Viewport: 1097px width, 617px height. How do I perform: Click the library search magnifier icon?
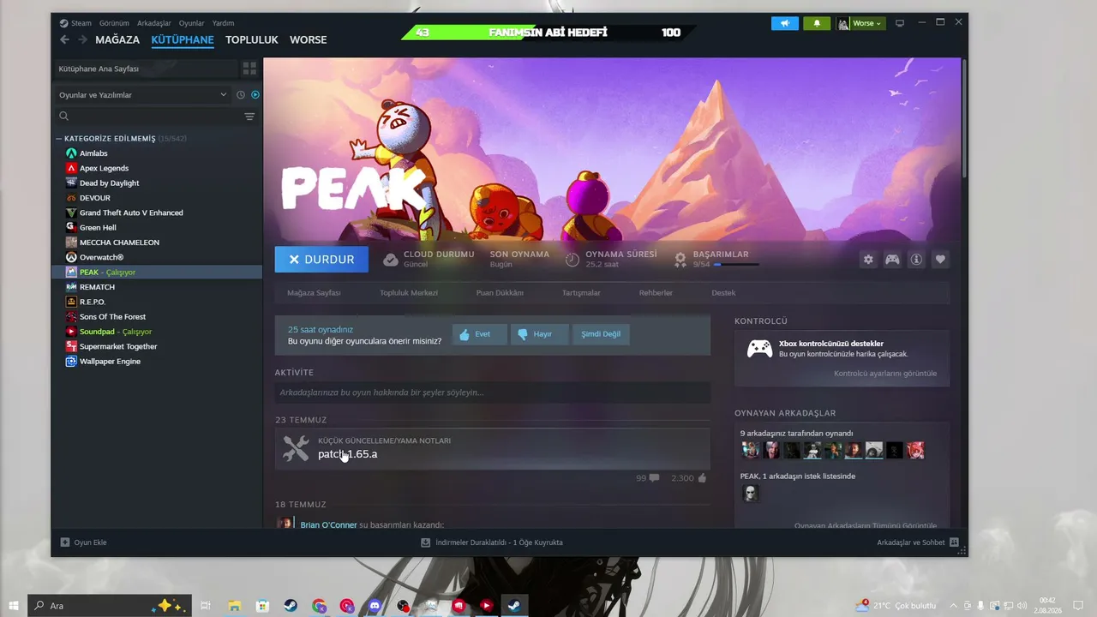[64, 117]
